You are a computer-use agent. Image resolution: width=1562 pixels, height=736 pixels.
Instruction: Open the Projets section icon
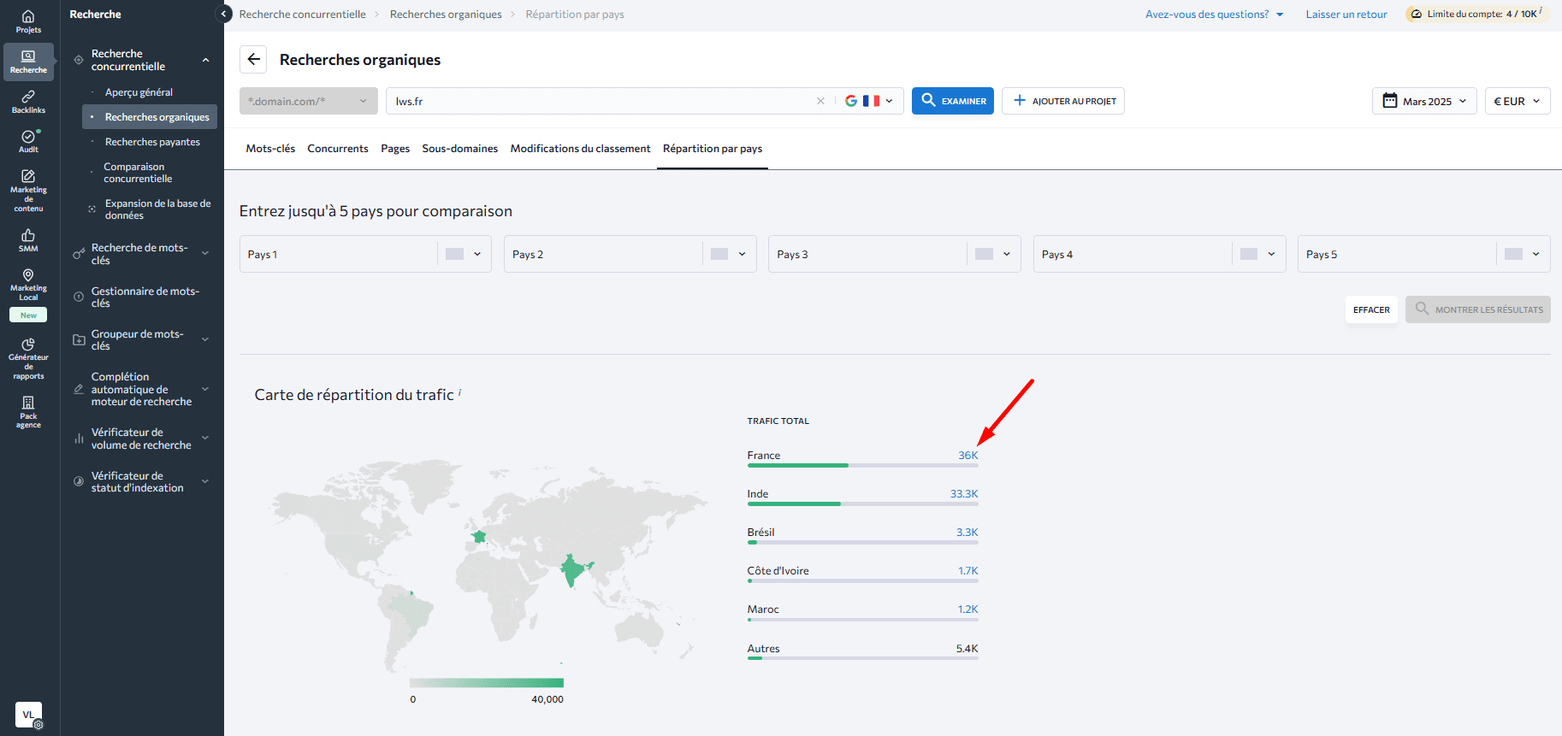click(28, 16)
